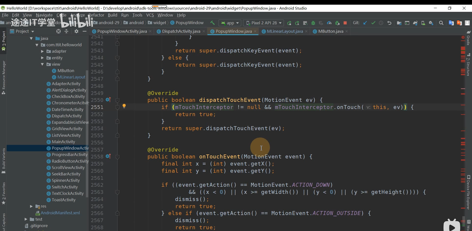
Task: Click the Git commit checkmark icon
Action: coord(373,23)
